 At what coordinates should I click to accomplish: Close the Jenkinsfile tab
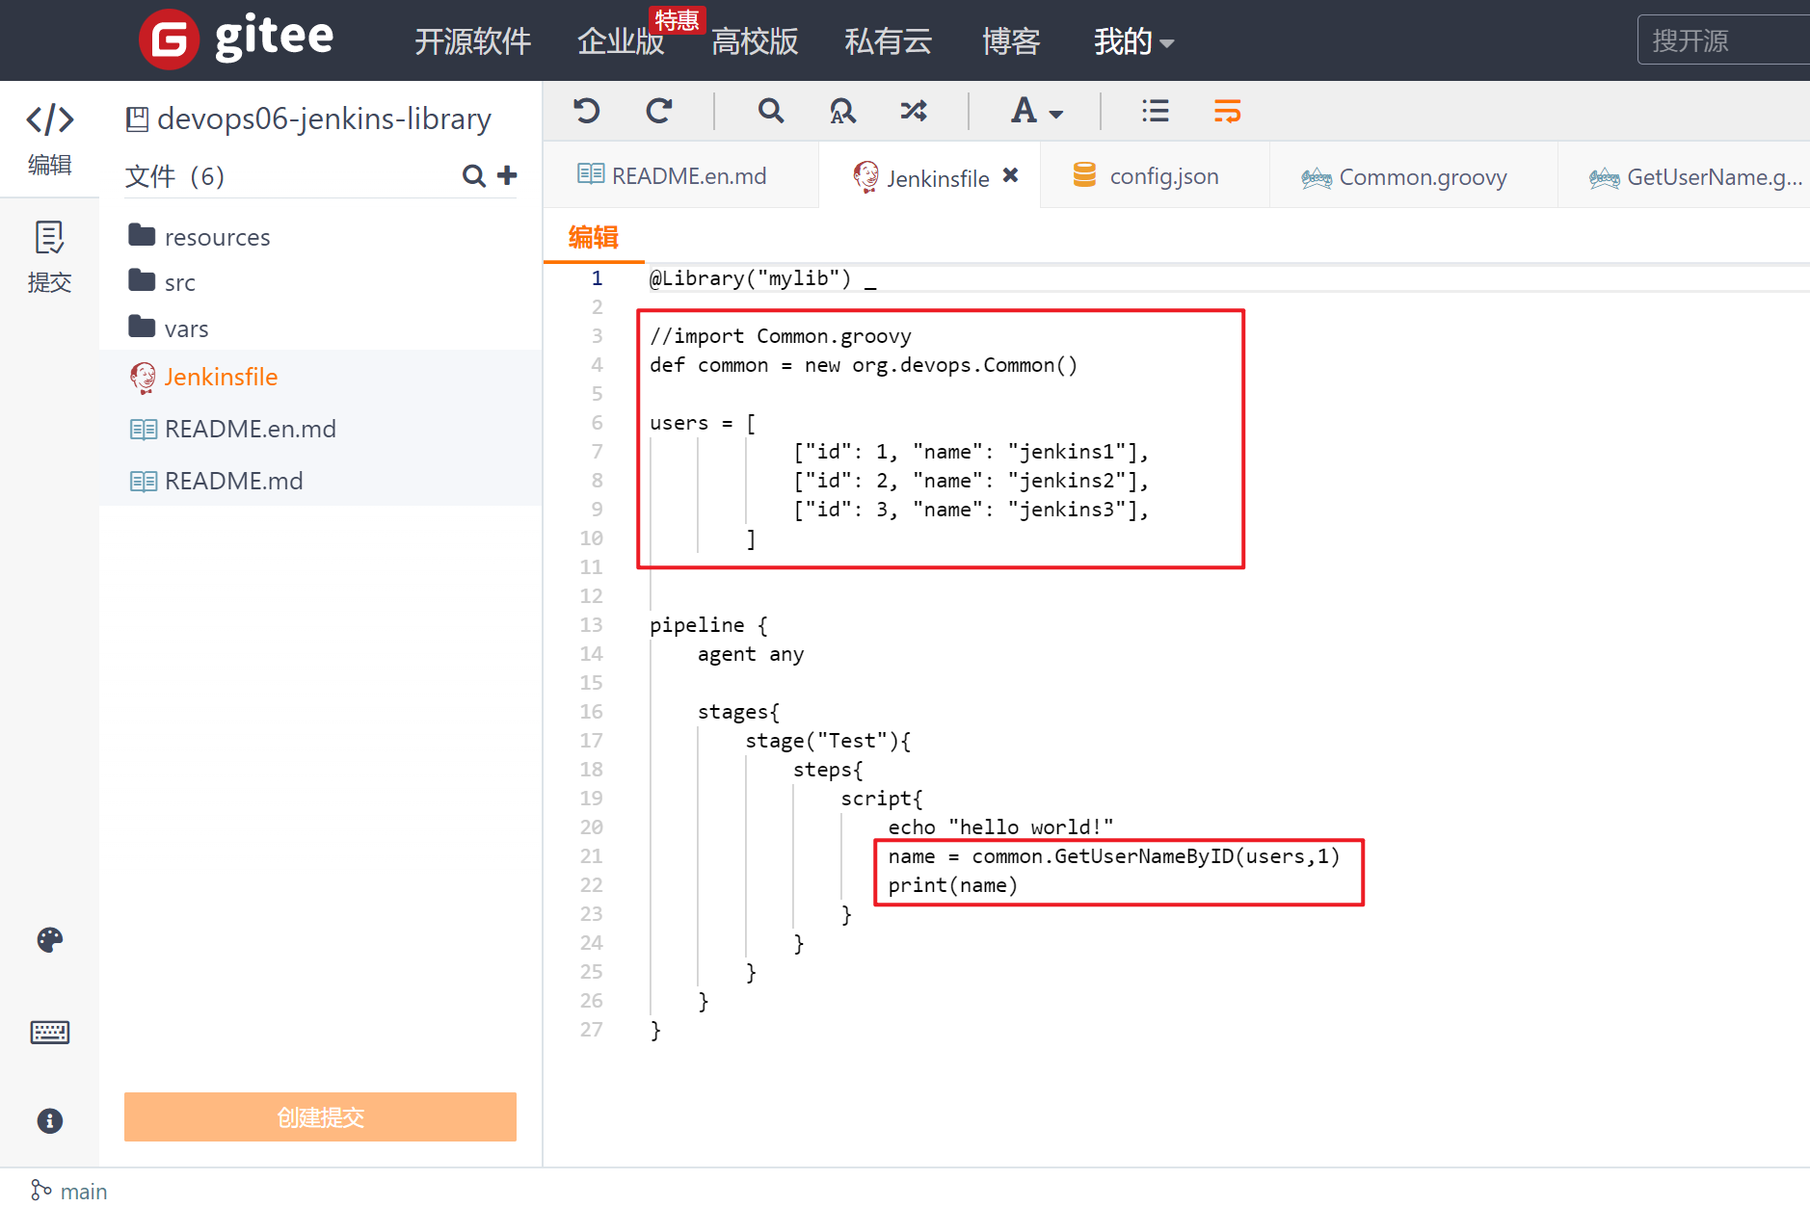1010,175
